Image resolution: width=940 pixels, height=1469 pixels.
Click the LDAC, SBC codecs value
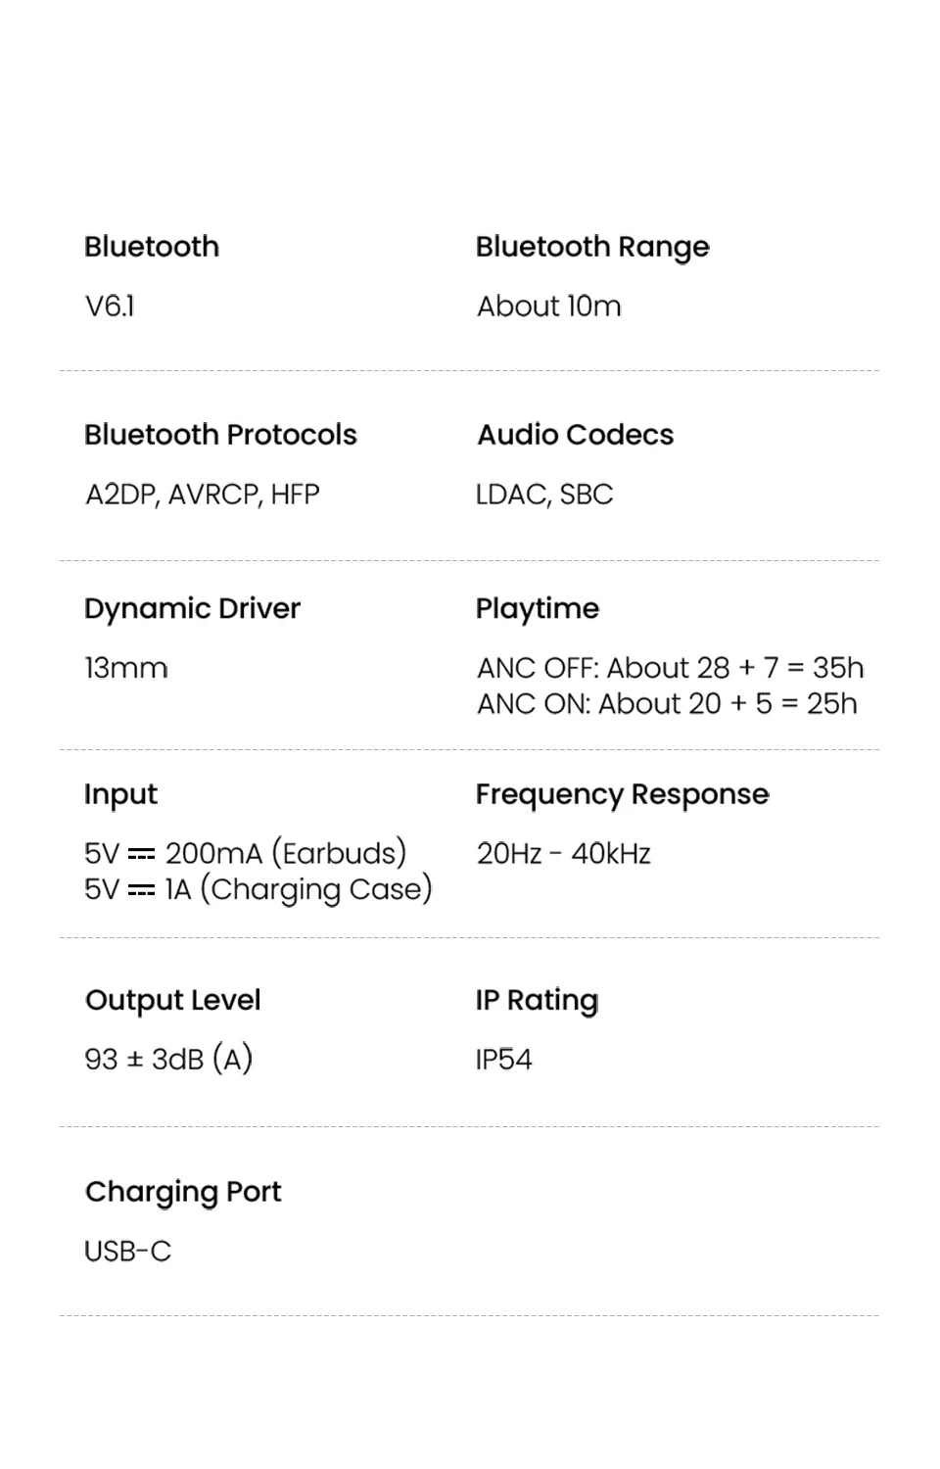pyautogui.click(x=543, y=495)
